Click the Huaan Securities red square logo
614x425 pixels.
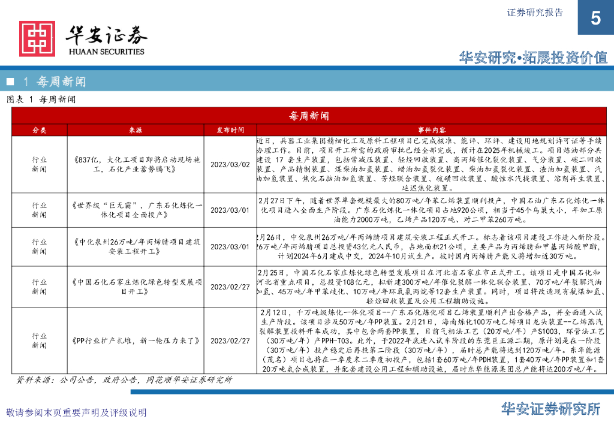pyautogui.click(x=37, y=39)
